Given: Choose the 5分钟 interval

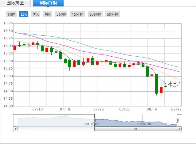Looking at the screenshot, I should (61, 14).
